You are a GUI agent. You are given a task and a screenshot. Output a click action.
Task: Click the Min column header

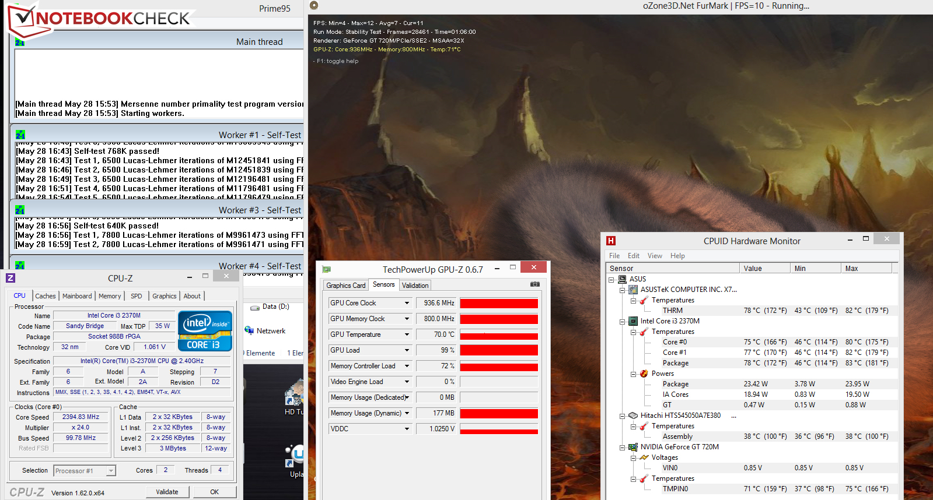[816, 269]
